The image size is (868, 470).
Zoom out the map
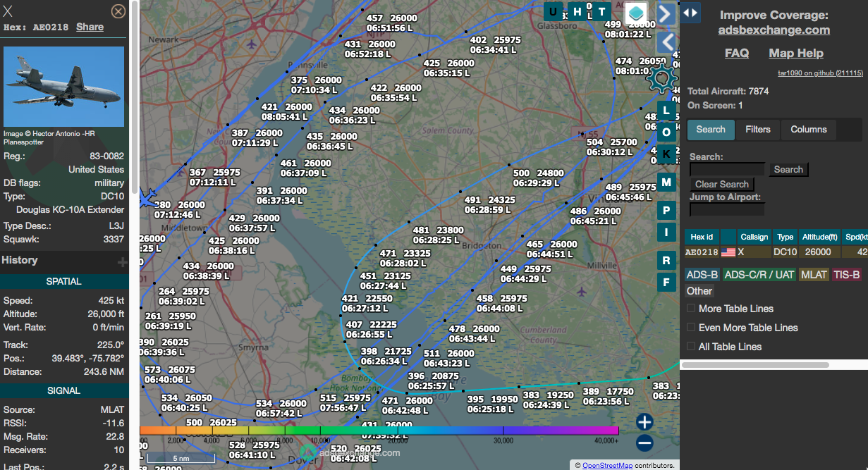click(644, 443)
